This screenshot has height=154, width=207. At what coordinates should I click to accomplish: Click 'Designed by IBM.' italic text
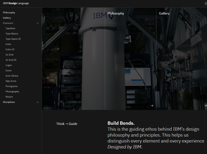tap(125, 147)
